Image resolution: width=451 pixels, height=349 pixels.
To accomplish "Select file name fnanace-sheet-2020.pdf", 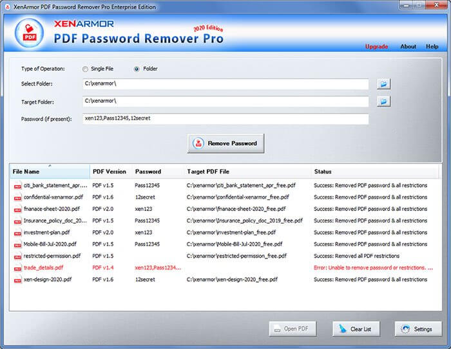I will point(52,209).
